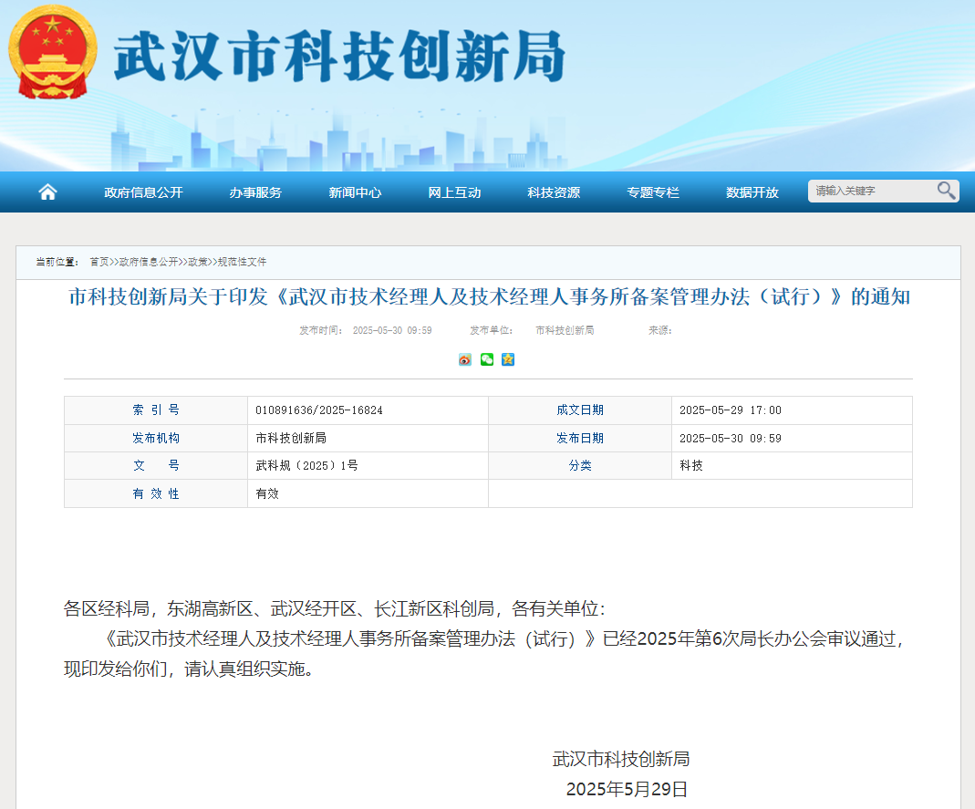
Task: Click 政府信息公开 breadcrumb link
Action: coord(149,262)
